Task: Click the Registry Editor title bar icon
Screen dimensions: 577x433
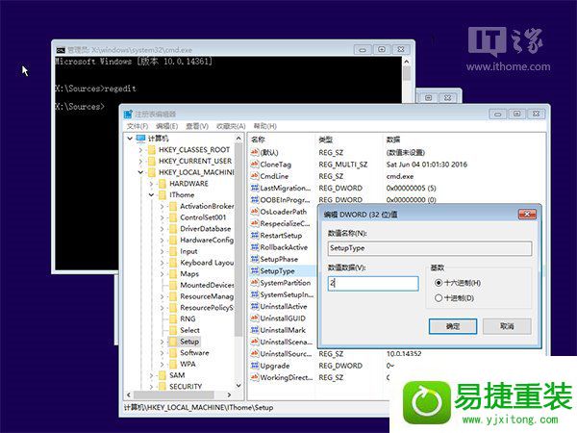Action: click(x=128, y=114)
